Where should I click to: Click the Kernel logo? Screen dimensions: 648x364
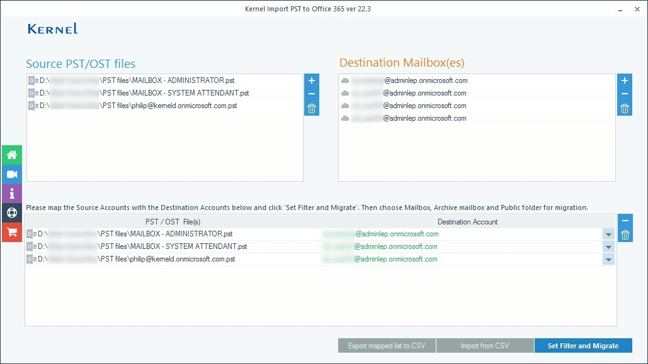52,28
